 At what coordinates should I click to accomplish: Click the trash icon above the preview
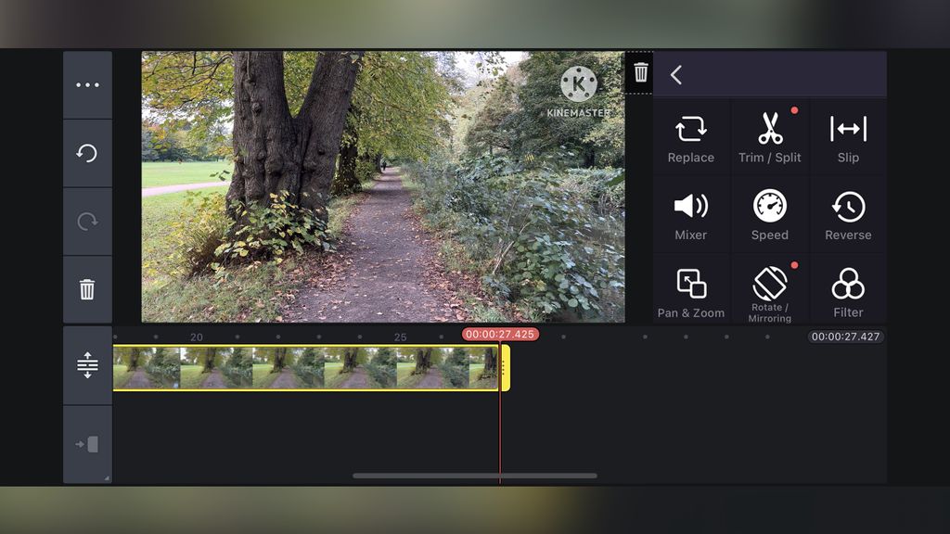[639, 70]
